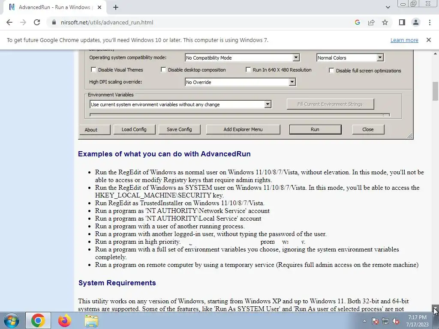Open the taskbar clock showing 7:17 PM
The image size is (439, 329).
[417, 321]
